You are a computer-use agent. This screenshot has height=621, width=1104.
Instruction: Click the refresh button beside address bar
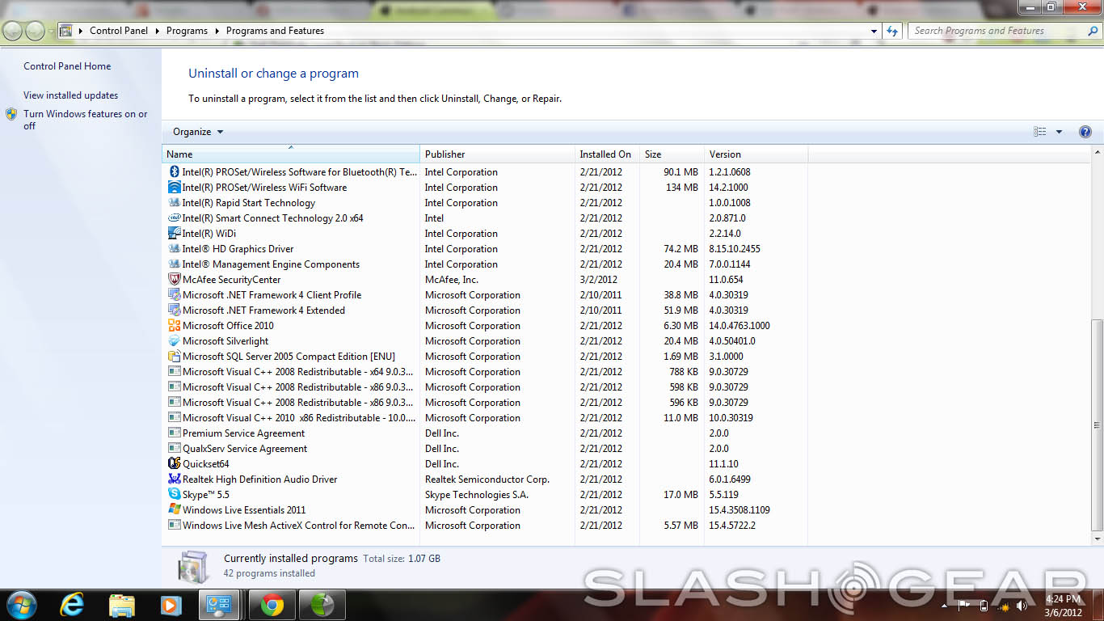[892, 31]
